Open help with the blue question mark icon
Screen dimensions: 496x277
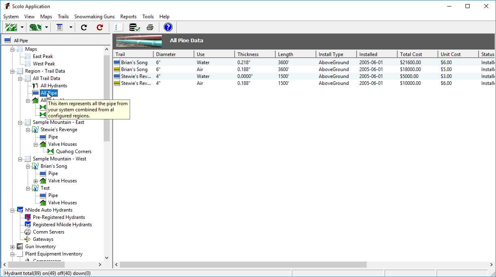(168, 27)
